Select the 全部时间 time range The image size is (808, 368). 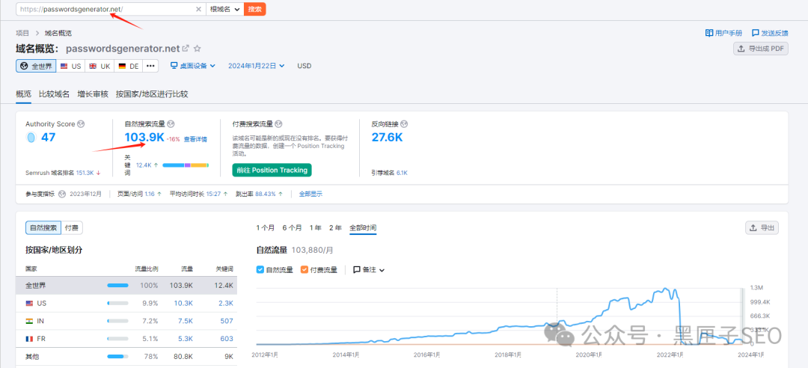tap(363, 228)
